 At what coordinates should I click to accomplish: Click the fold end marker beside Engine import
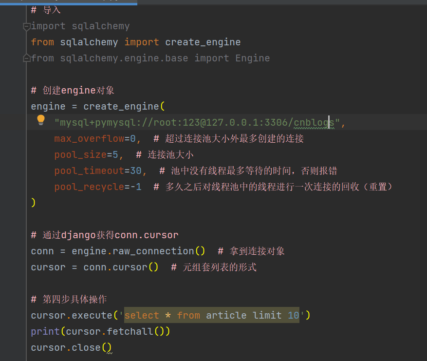coord(27,58)
